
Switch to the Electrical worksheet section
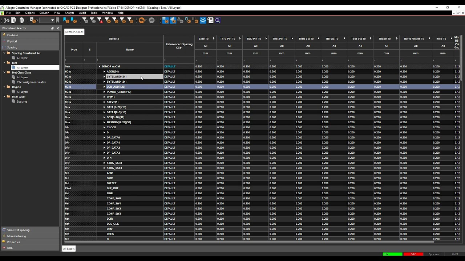[30, 35]
